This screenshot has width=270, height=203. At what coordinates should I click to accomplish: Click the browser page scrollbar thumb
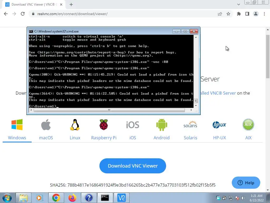click(268, 57)
